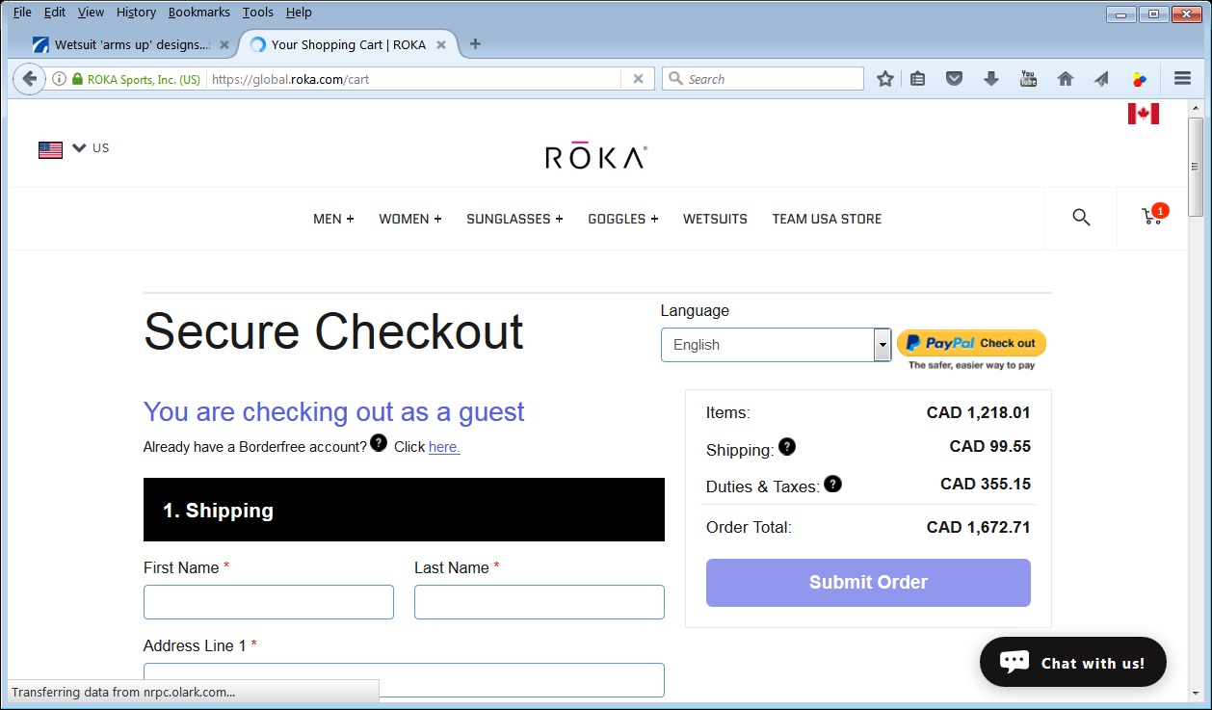Click the US flag icon
The height and width of the screenshot is (710, 1212).
(x=50, y=149)
